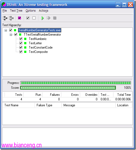The height and width of the screenshot is (150, 136).
Task: Disable the TestComposite checkbox
Action: pos(21,52)
